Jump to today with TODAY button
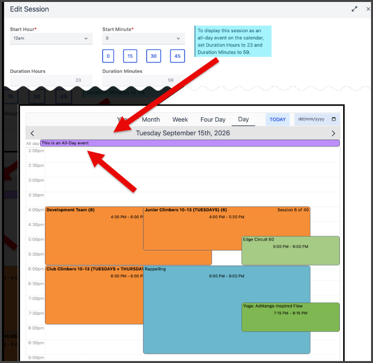Image resolution: width=373 pixels, height=363 pixels. point(277,119)
